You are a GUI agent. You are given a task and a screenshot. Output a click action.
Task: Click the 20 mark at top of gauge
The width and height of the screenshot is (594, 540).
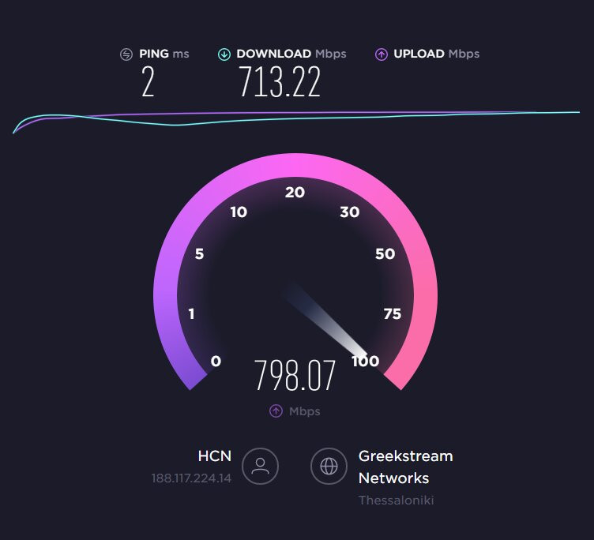click(295, 193)
